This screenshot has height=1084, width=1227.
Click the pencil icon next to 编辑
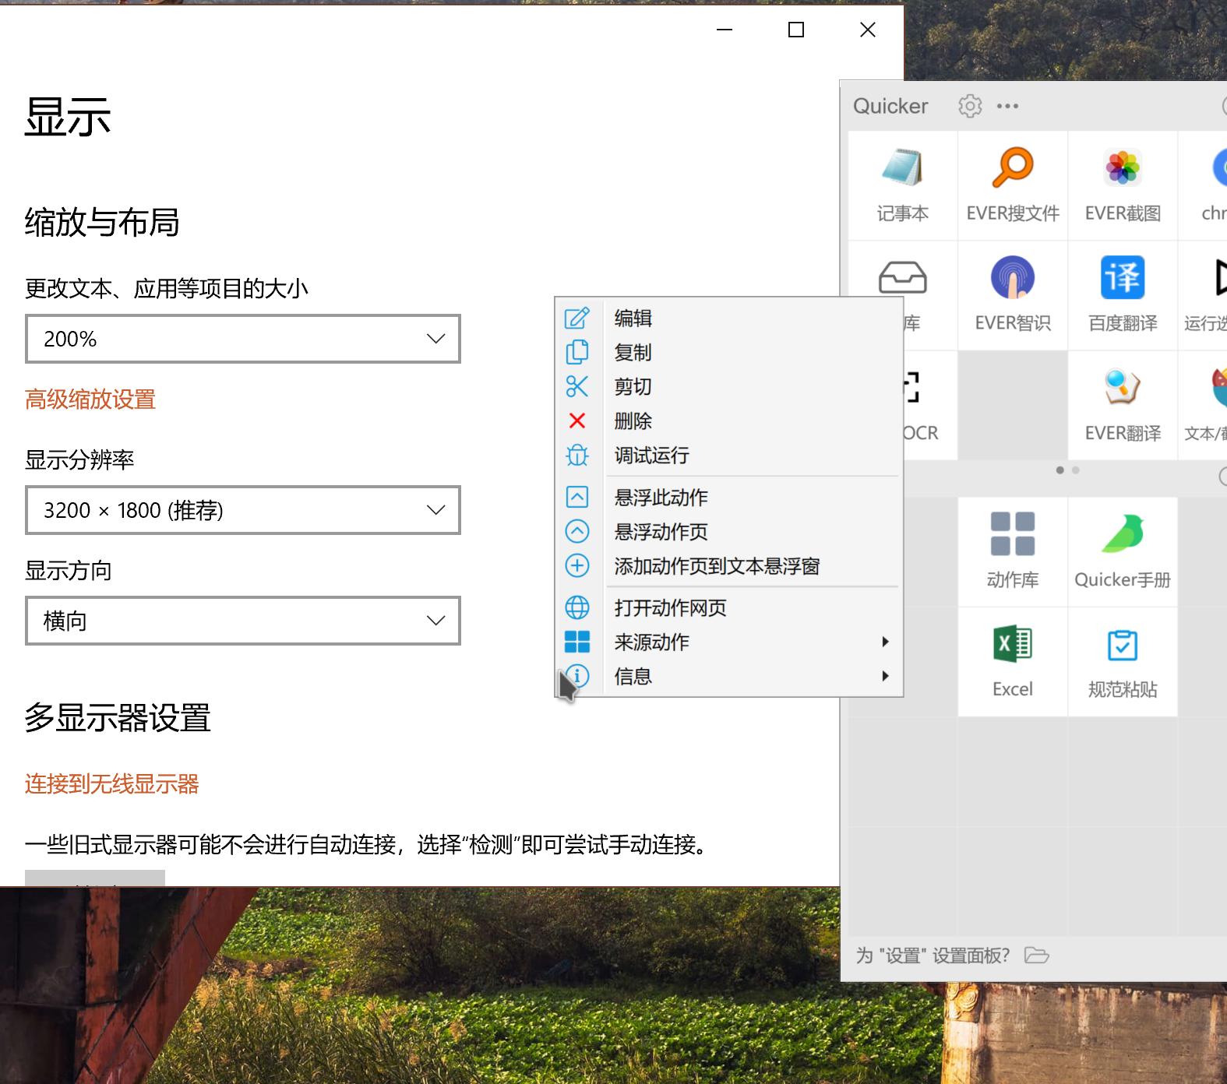(x=577, y=318)
